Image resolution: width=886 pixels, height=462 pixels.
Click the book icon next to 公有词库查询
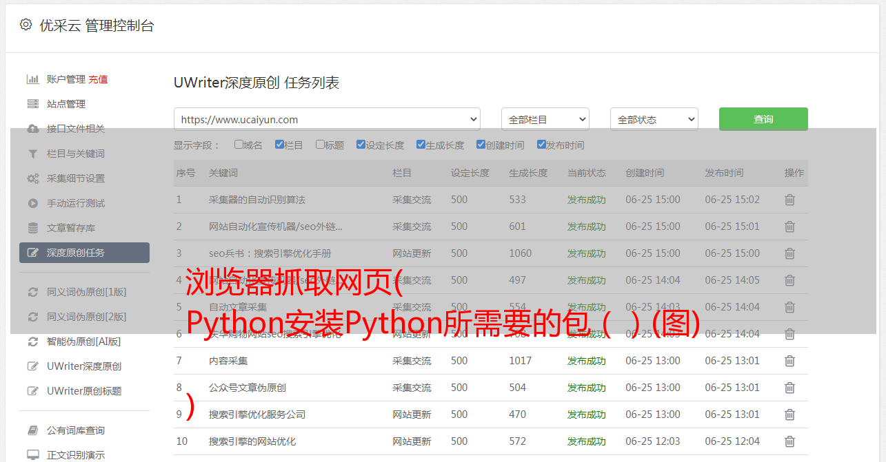pos(32,430)
